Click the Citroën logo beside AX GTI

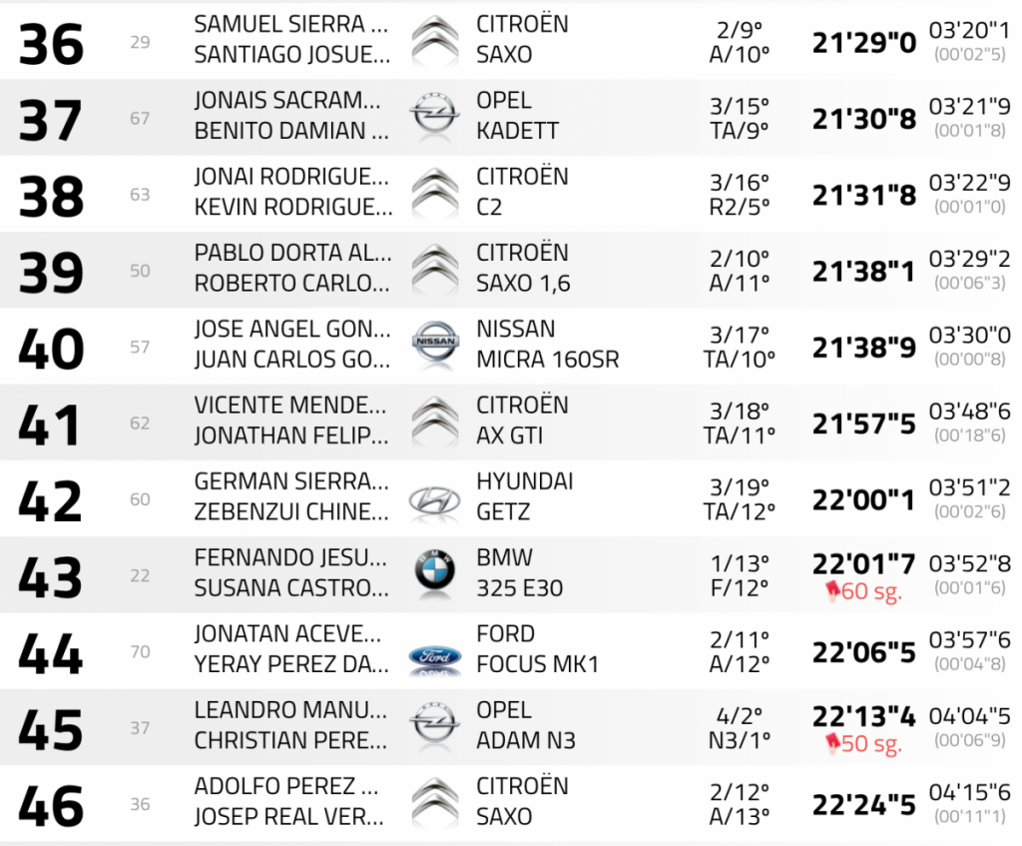click(x=434, y=421)
